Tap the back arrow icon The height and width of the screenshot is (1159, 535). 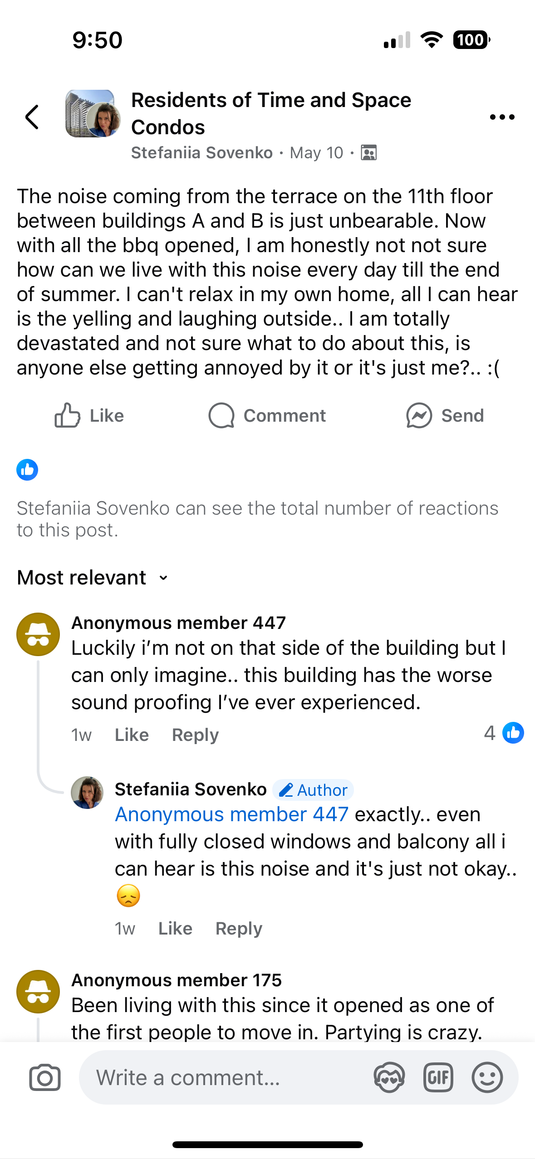pos(32,117)
